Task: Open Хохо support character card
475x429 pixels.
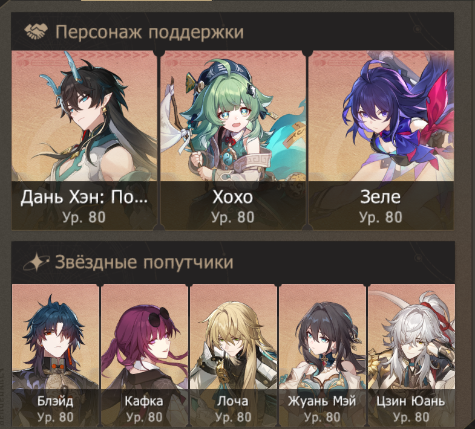Action: click(232, 140)
